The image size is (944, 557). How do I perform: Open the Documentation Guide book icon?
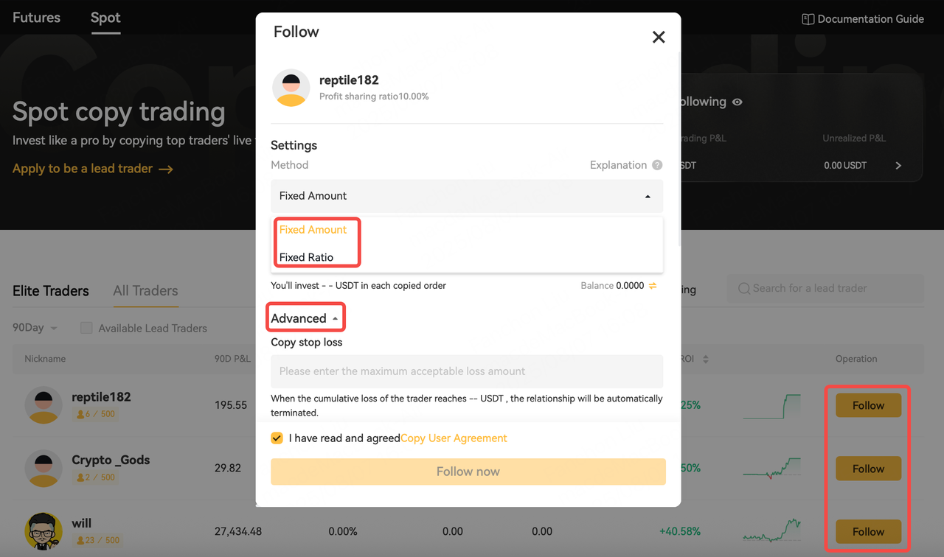808,19
